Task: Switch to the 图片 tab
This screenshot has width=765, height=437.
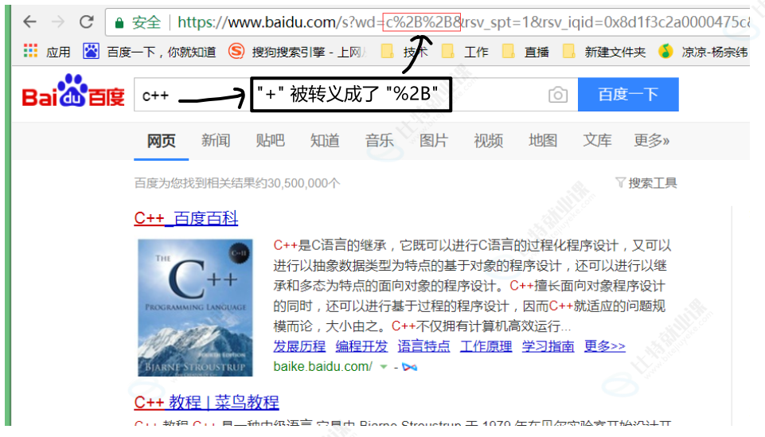Action: 434,141
